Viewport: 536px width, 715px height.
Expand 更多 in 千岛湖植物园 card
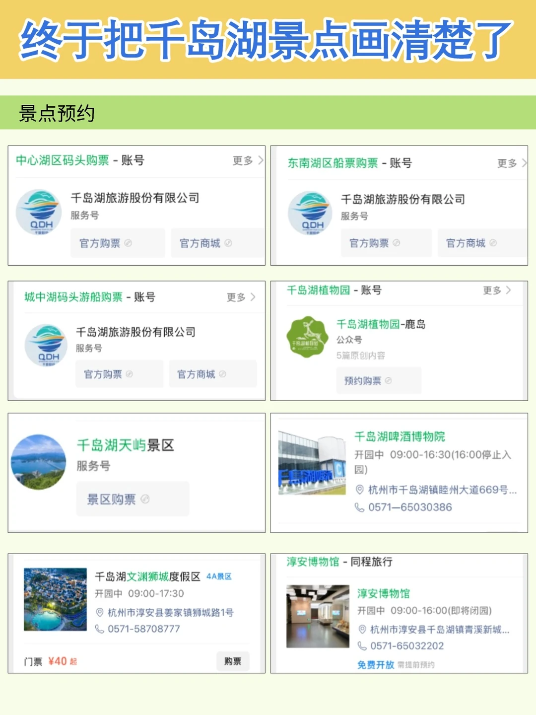pos(497,290)
